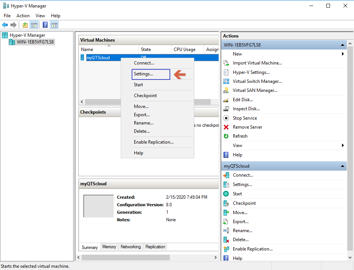The height and width of the screenshot is (270, 354).
Task: Open the Action menu
Action: 23,16
